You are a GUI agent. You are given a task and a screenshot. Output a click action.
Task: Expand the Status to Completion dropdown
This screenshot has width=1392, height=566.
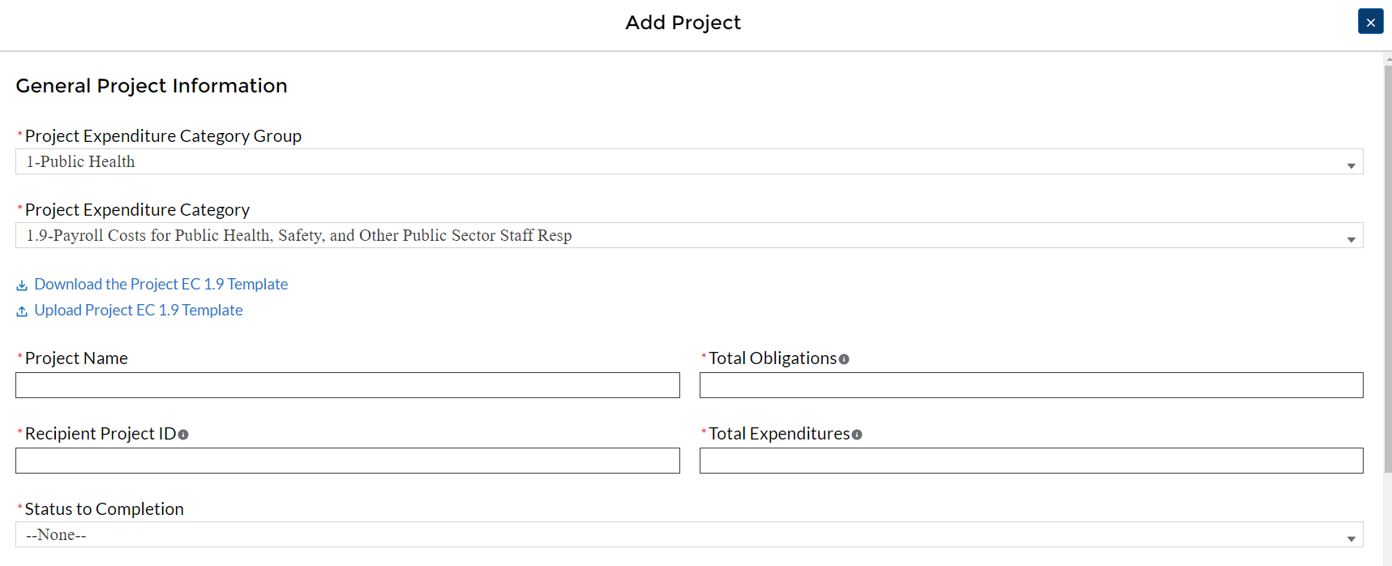click(x=689, y=534)
